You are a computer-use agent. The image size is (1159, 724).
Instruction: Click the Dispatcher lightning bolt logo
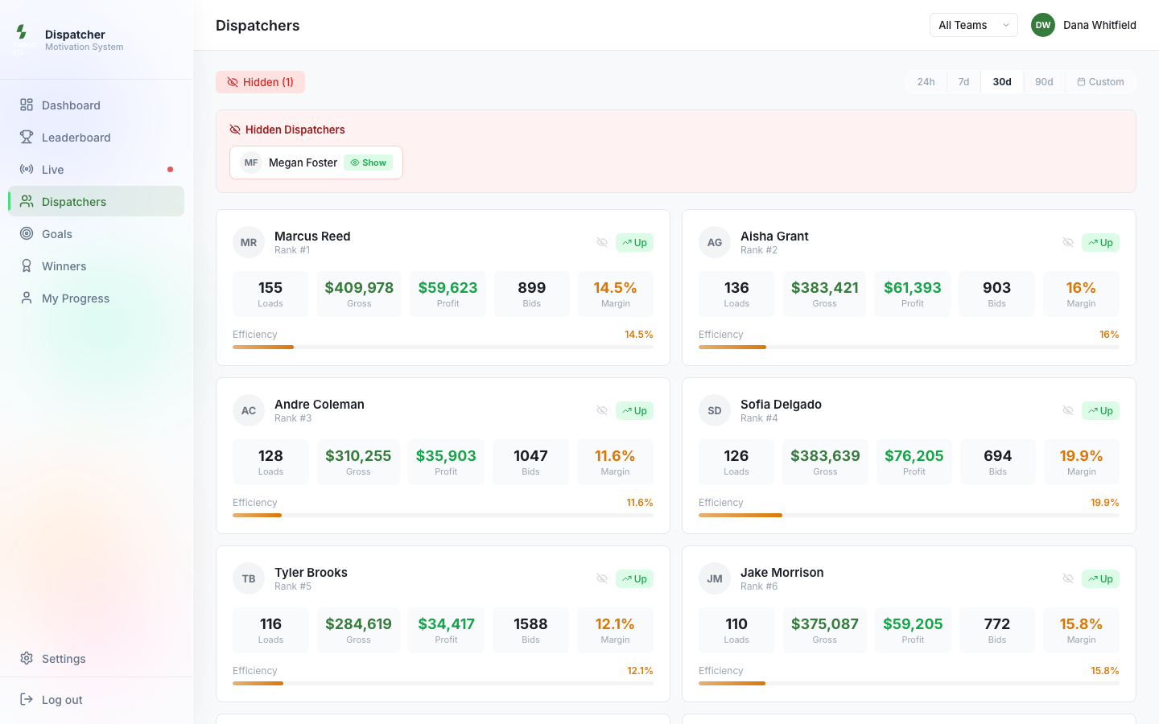22,32
